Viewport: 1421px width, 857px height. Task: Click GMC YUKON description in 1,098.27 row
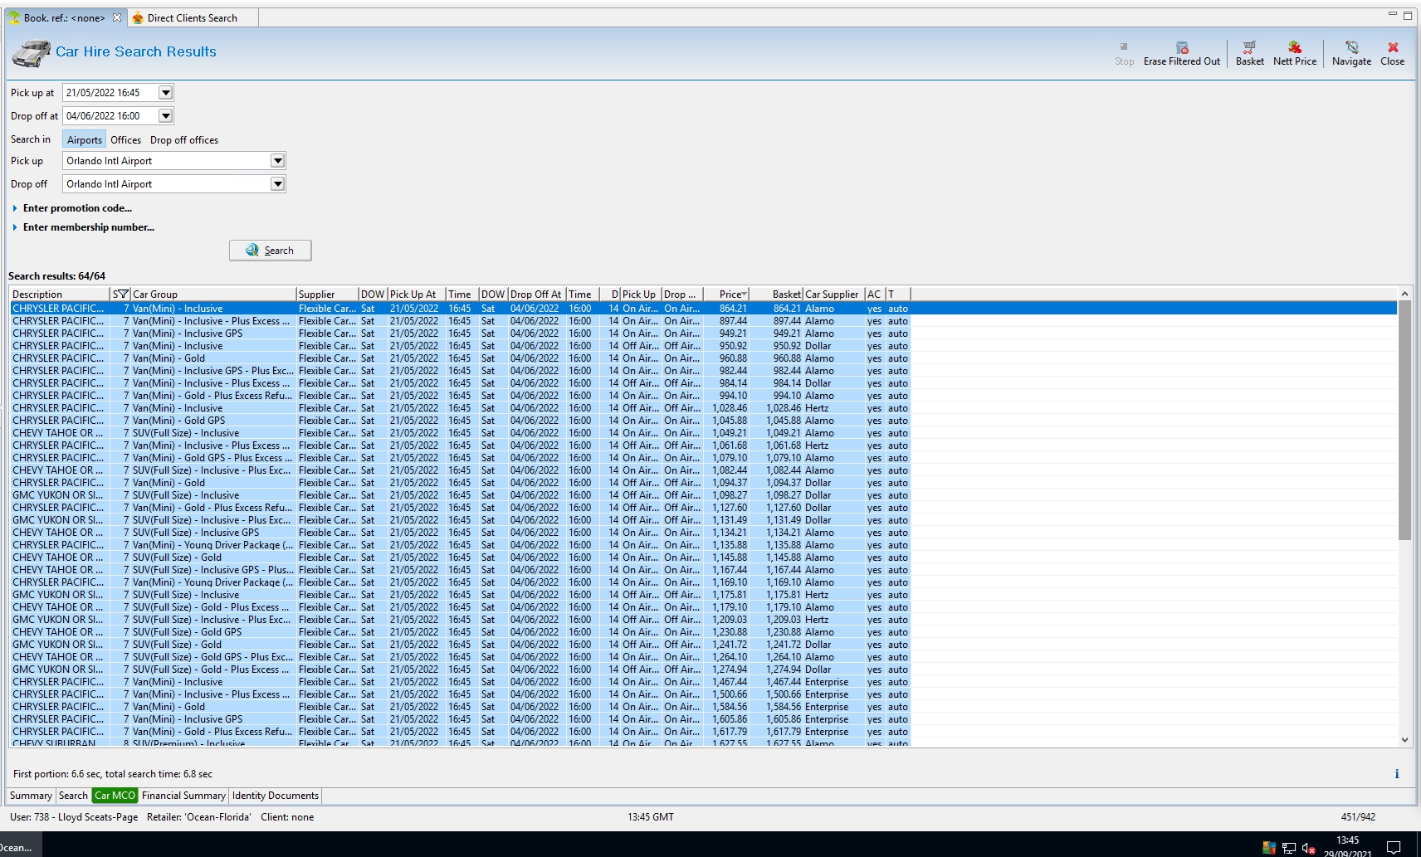point(58,495)
